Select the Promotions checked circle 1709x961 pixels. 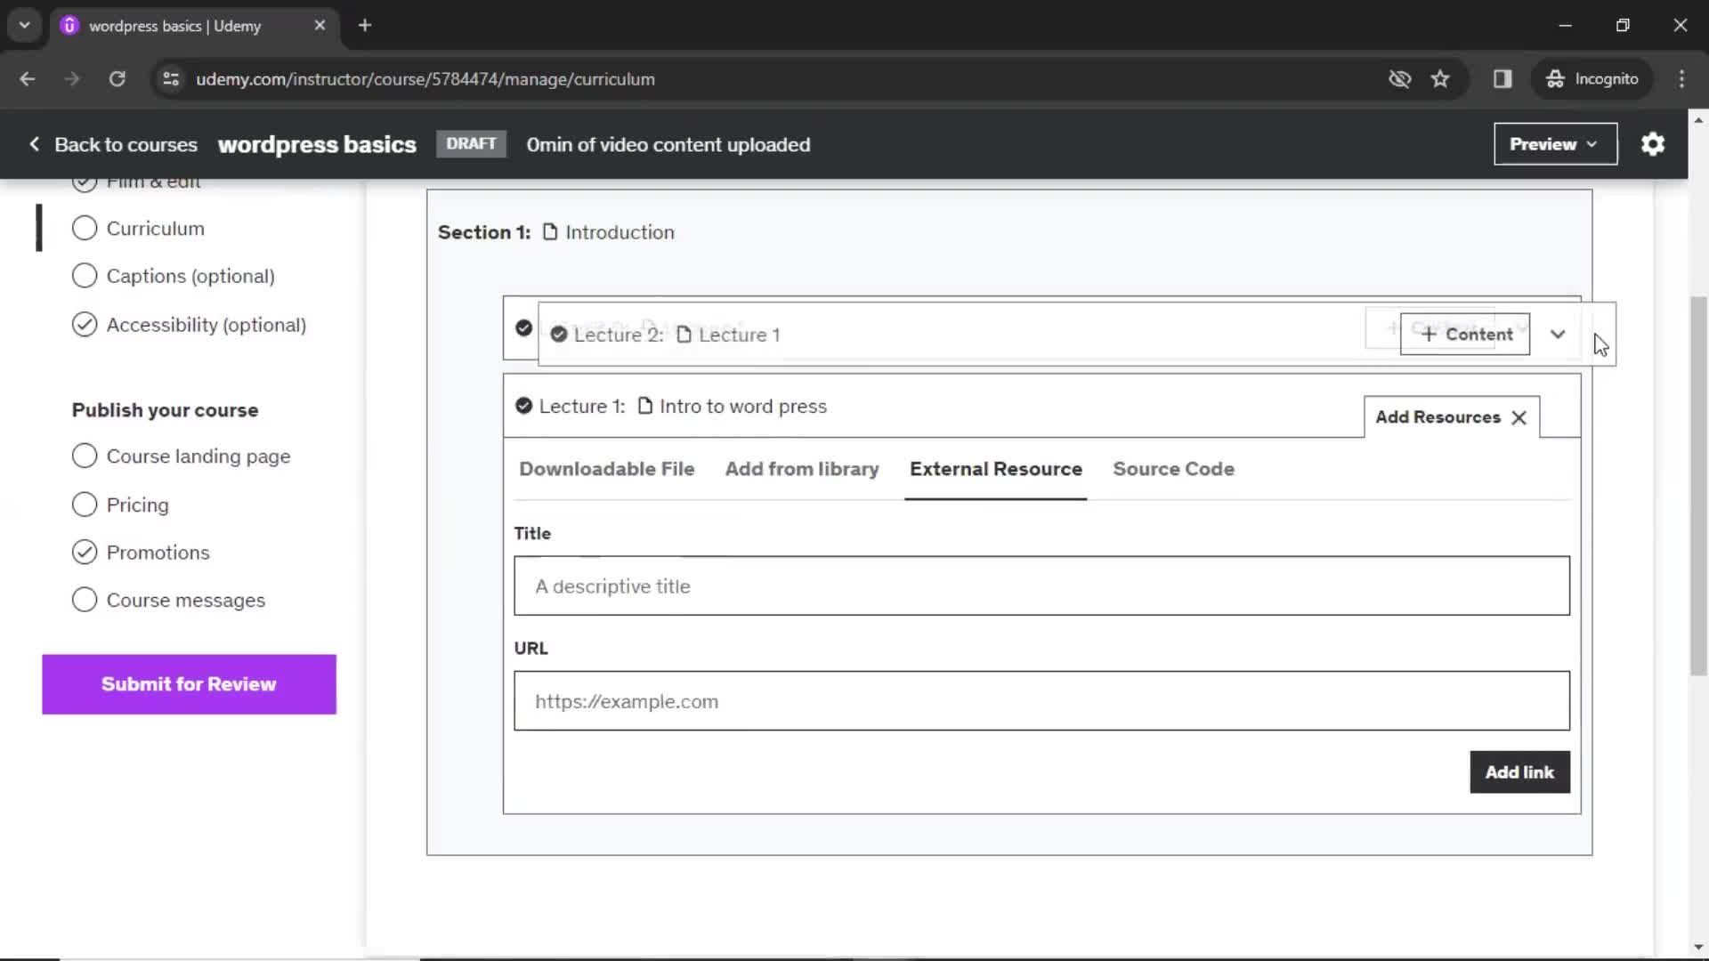pyautogui.click(x=85, y=553)
